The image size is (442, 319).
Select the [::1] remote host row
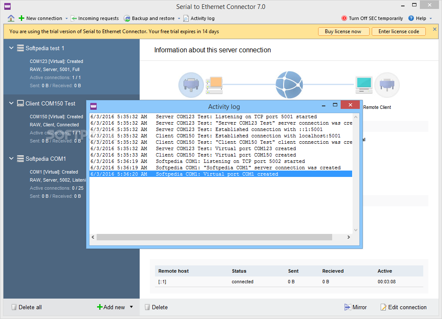point(289,282)
